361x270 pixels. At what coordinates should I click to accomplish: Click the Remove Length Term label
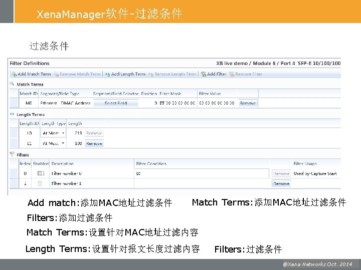coord(175,74)
